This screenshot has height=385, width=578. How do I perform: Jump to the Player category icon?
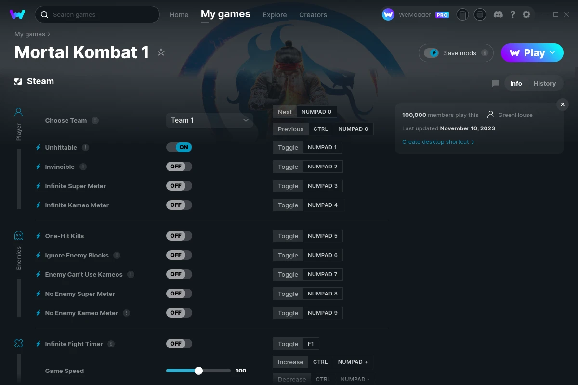coord(19,112)
